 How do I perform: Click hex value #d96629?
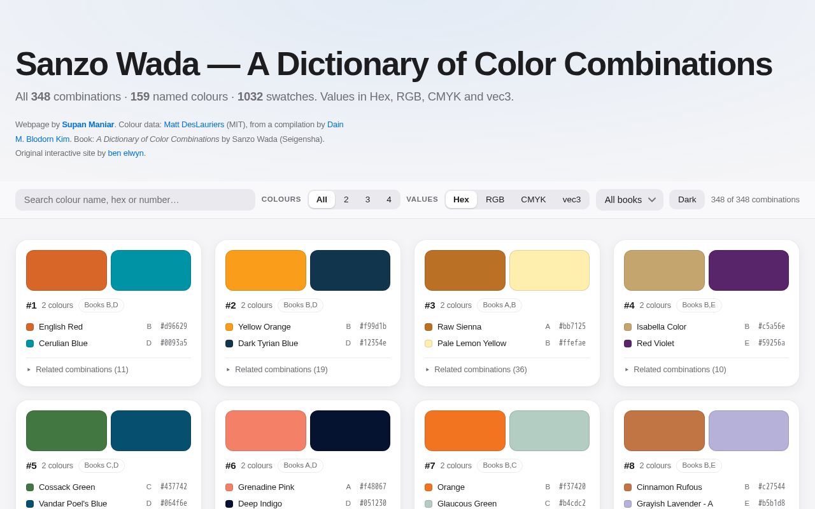pyautogui.click(x=174, y=326)
